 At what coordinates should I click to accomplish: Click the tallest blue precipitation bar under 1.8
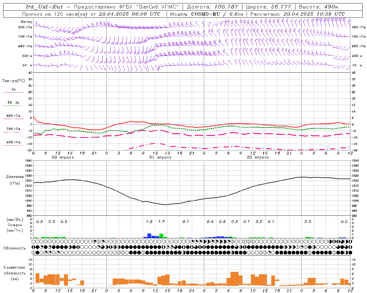point(149,236)
